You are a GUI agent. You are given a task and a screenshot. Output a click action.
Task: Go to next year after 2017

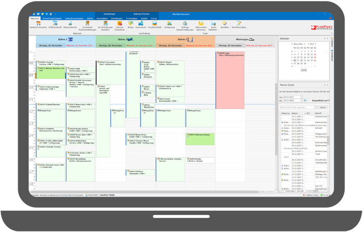[x=316, y=44]
